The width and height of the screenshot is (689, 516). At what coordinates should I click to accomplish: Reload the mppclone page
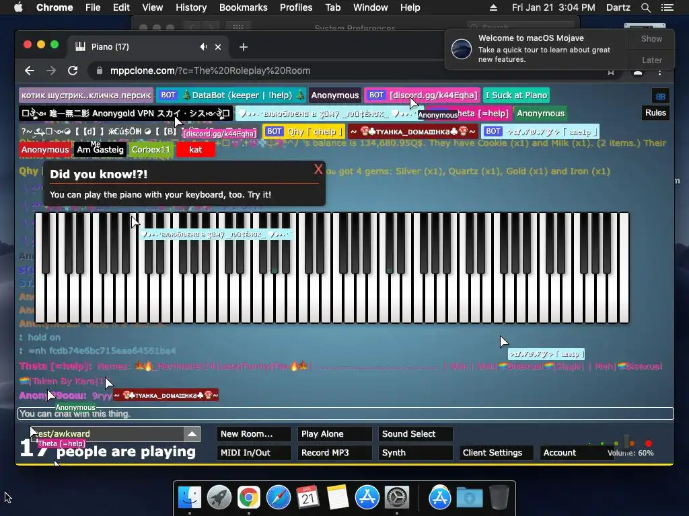[x=73, y=71]
